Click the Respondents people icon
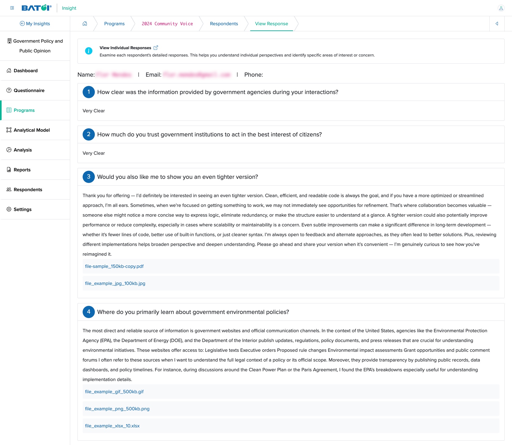This screenshot has width=512, height=445. (x=9, y=190)
